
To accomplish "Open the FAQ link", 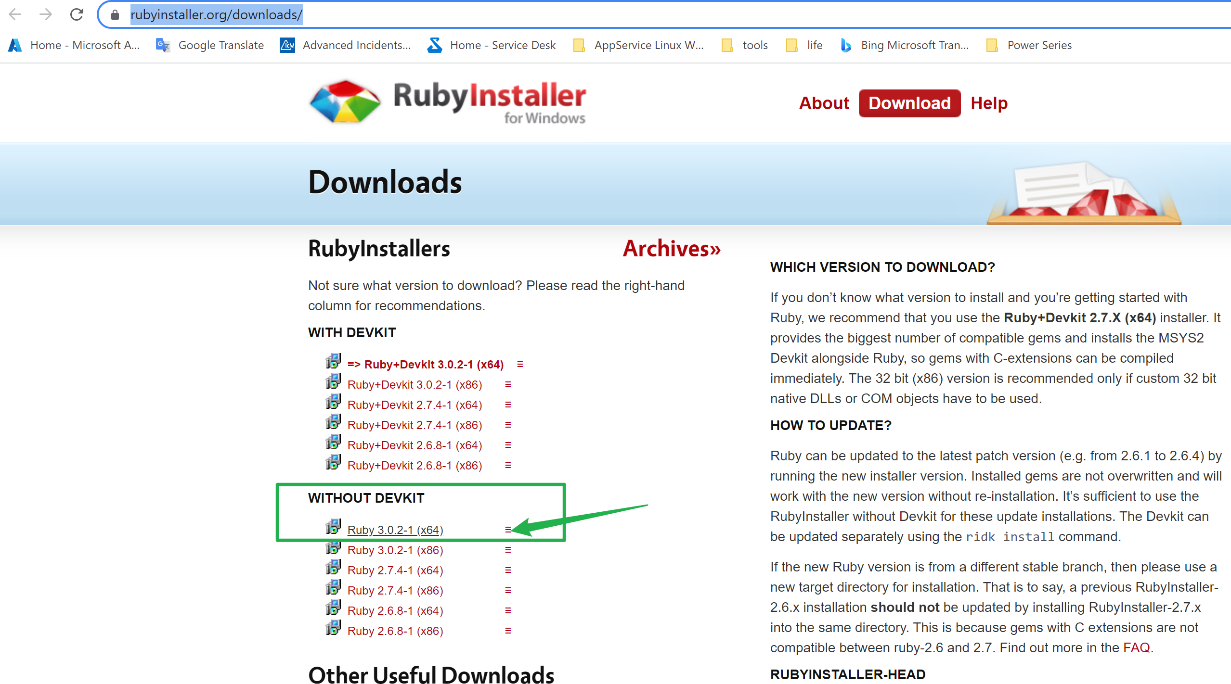I will (1136, 648).
